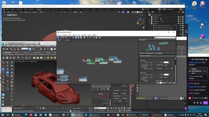
Task: Enable Ignore Backfacing checkbox
Action: 94,101
